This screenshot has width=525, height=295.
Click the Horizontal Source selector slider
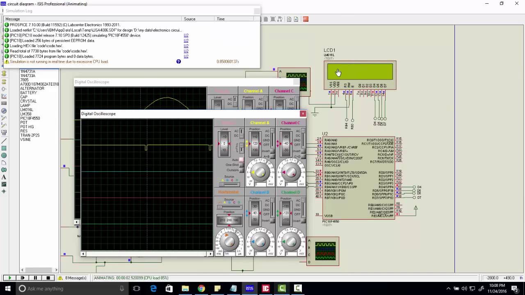229,207
